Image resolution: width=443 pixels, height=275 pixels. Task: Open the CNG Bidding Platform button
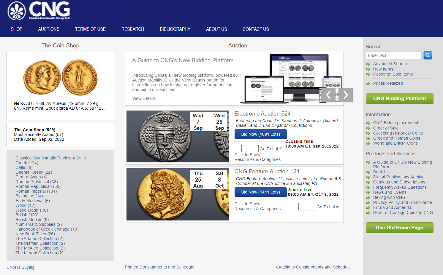pyautogui.click(x=399, y=98)
